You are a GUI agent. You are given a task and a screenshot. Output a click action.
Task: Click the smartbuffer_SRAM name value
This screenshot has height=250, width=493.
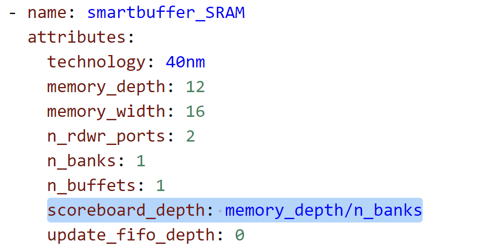coord(166,13)
